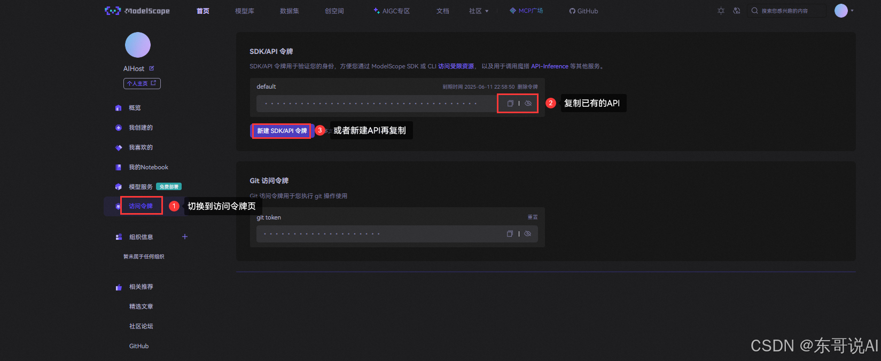881x361 pixels.
Task: Click the 新建 SDK/API 令牌 button
Action: tap(282, 131)
